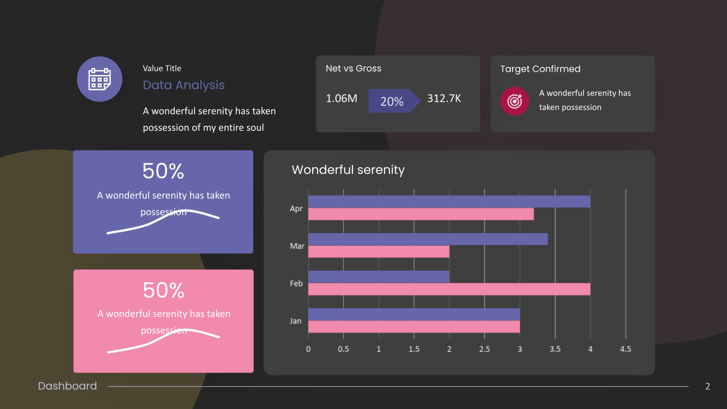
Task: Click the 0.5 axis value
Action: pos(344,349)
